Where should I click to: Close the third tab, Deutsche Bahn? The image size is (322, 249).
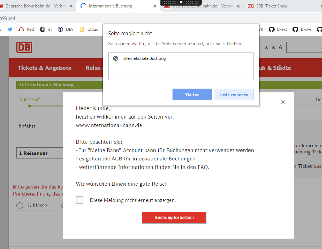tap(238, 6)
